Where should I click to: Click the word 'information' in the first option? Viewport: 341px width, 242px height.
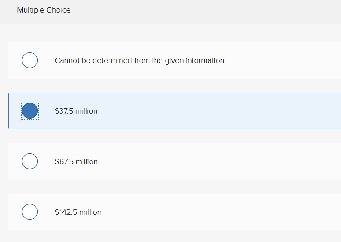pyautogui.click(x=205, y=60)
